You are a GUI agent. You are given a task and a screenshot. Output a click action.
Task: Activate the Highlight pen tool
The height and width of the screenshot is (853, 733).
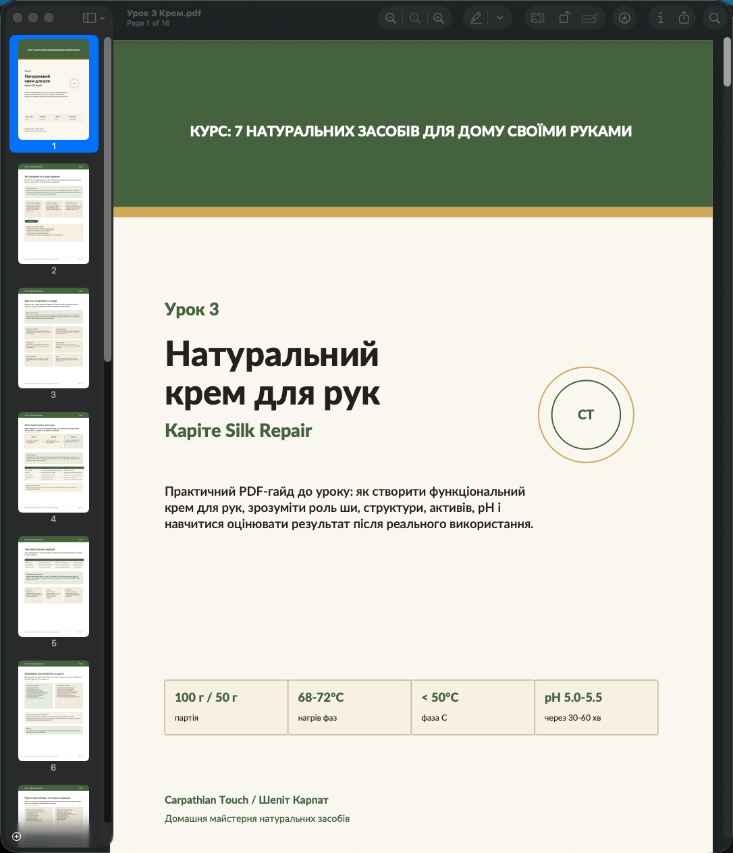pyautogui.click(x=477, y=18)
